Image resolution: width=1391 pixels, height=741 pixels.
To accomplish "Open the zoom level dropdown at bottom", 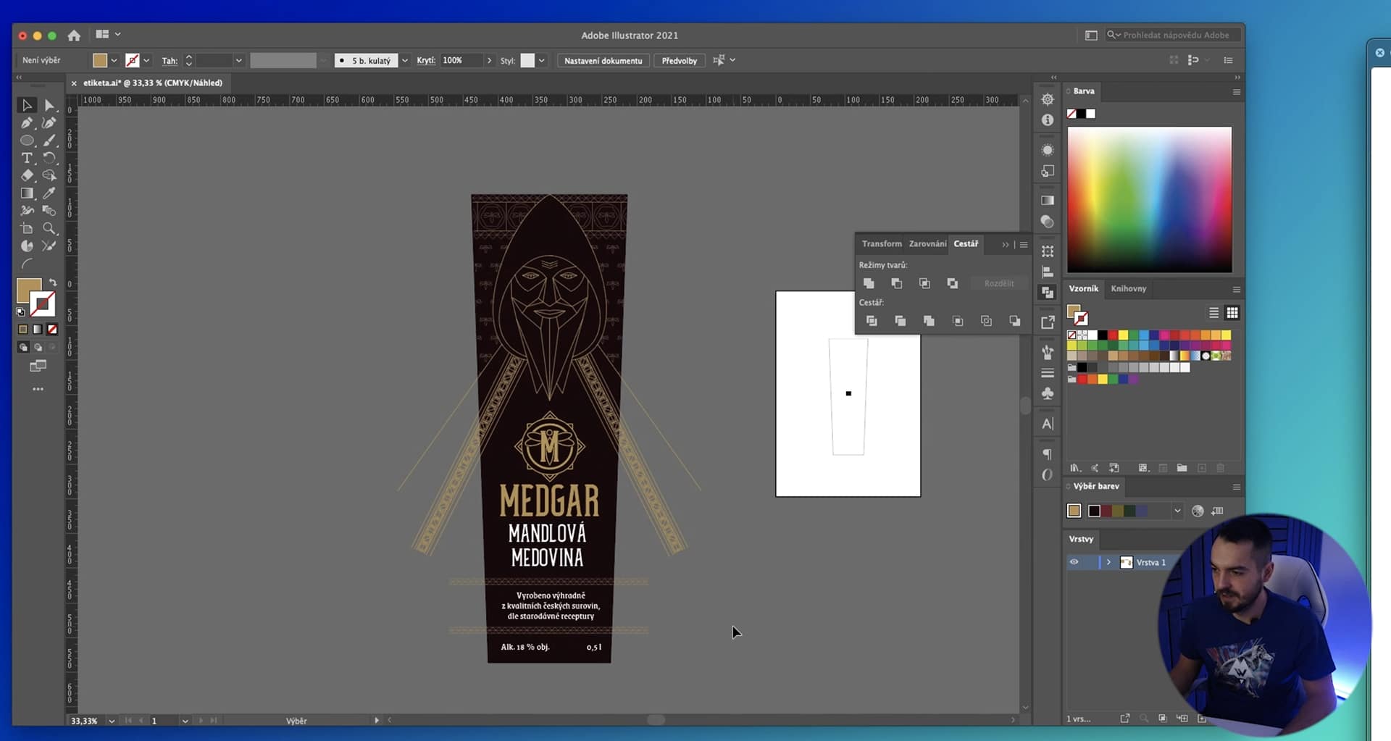I will tap(112, 721).
